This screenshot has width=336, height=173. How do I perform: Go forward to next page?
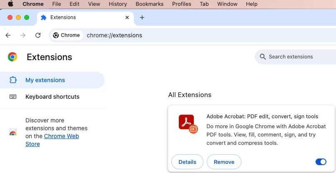coord(23,35)
